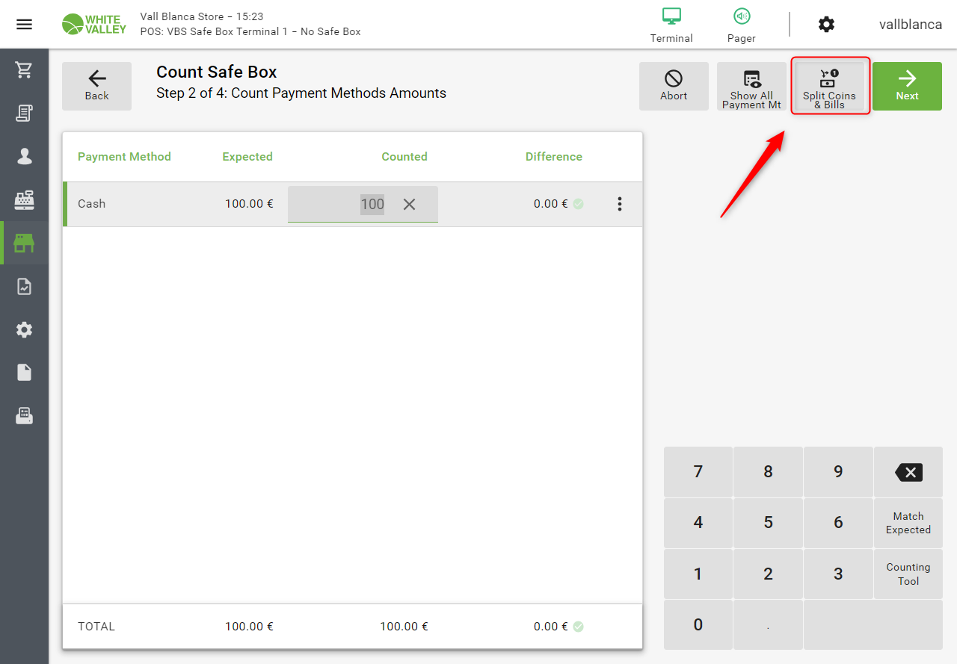Click the Pager icon in header

(741, 24)
